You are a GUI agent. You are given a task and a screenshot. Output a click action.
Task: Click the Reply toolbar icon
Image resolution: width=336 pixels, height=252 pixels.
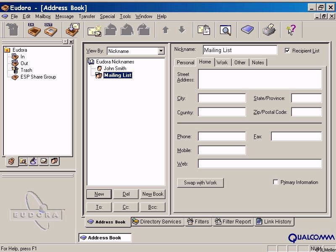pos(111,29)
